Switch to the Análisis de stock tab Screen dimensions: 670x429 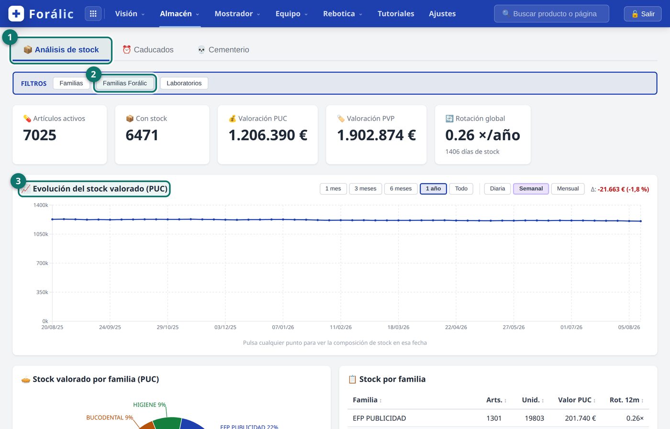click(61, 50)
